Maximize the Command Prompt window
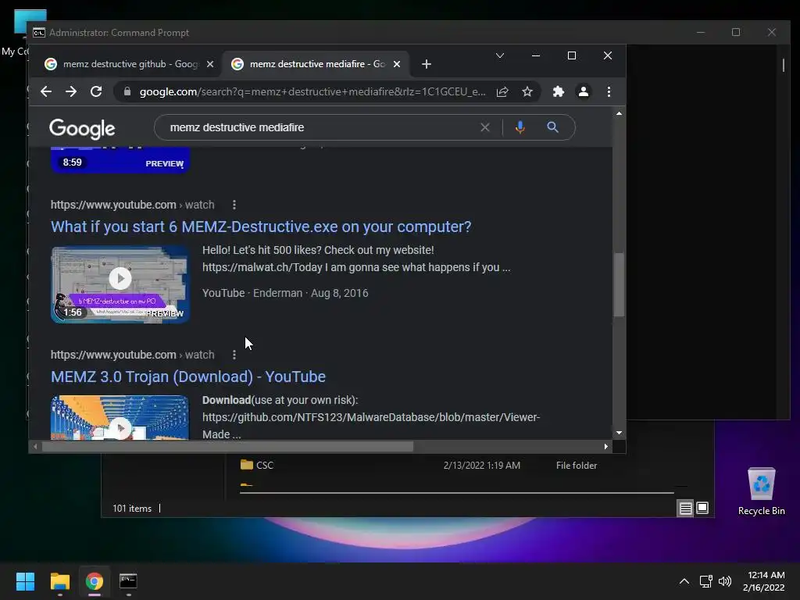Image resolution: width=800 pixels, height=600 pixels. [736, 32]
